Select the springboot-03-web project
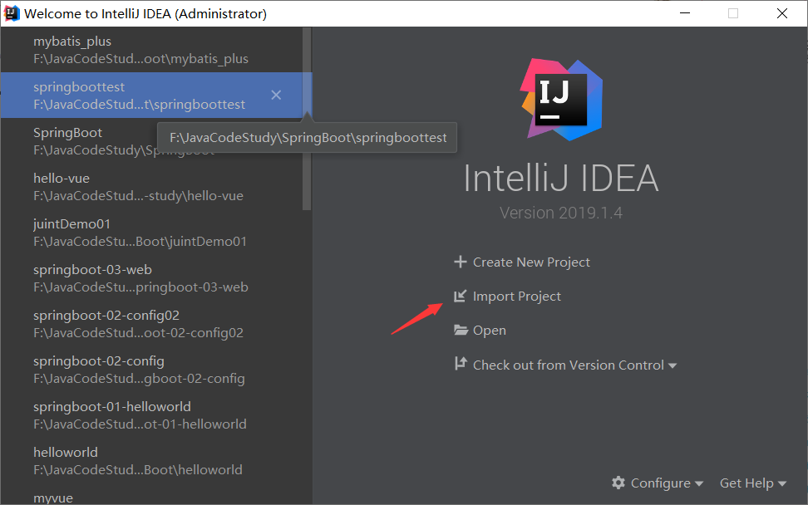 click(140, 278)
